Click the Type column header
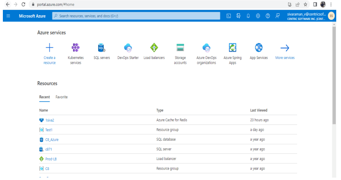Viewport: 341px width, 180px height. coord(160,110)
